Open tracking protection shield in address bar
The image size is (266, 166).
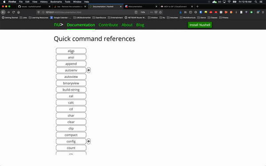39,12
